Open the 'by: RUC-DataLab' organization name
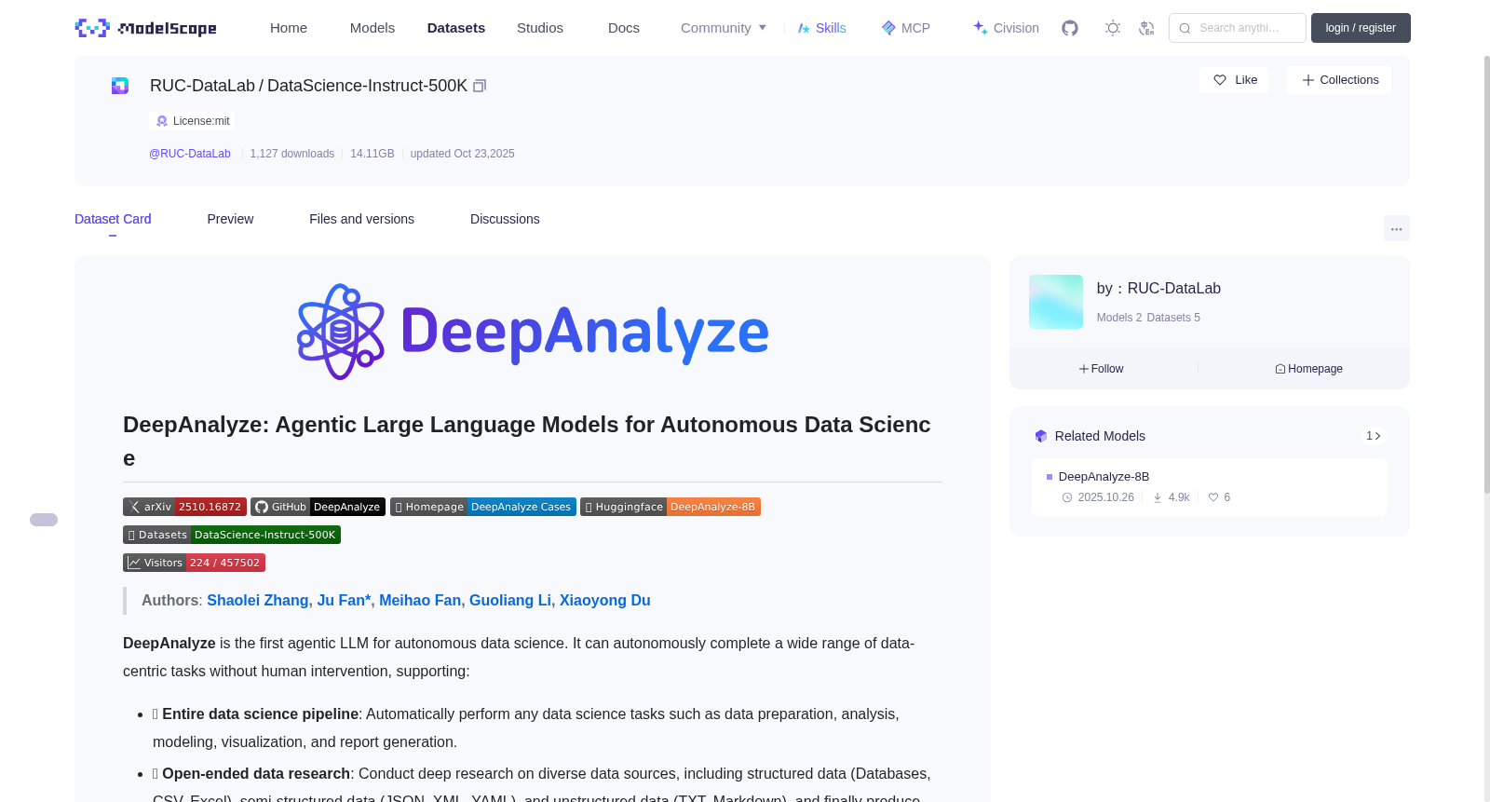The image size is (1490, 802). [1158, 289]
